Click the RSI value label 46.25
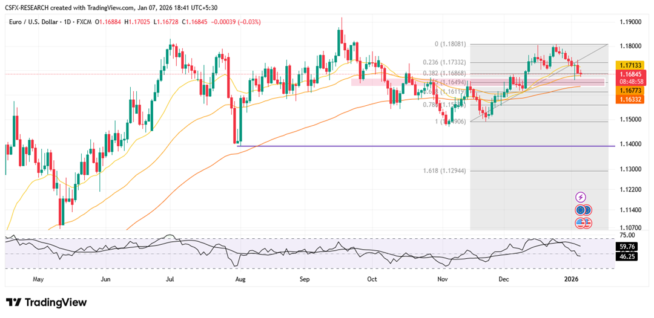 click(x=627, y=256)
